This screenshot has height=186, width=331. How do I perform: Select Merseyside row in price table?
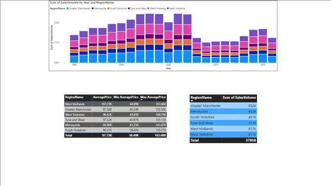point(115,125)
